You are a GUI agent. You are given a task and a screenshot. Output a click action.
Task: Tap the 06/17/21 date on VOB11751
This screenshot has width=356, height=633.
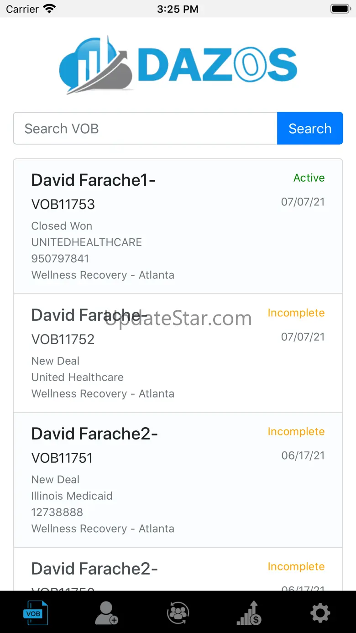pos(303,455)
